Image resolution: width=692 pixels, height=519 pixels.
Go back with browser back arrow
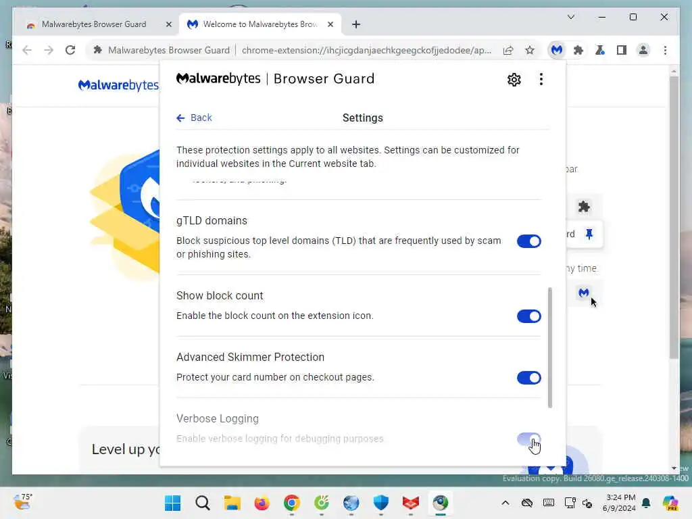27,50
